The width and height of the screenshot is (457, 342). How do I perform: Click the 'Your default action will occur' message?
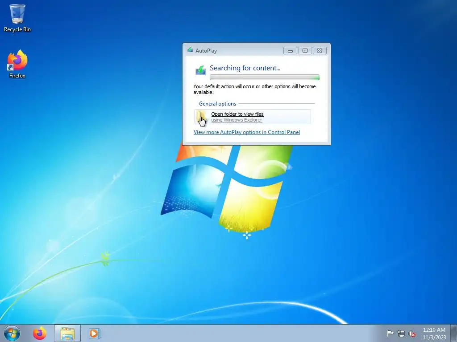pyautogui.click(x=254, y=89)
